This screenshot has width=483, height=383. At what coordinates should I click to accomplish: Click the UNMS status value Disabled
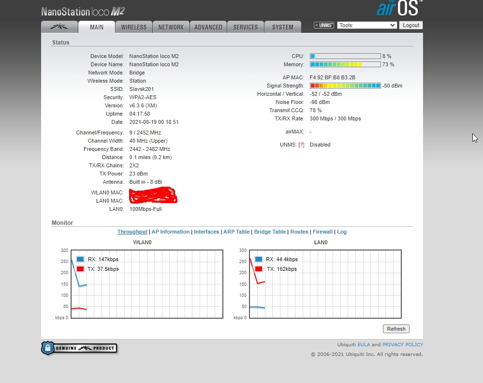[320, 145]
